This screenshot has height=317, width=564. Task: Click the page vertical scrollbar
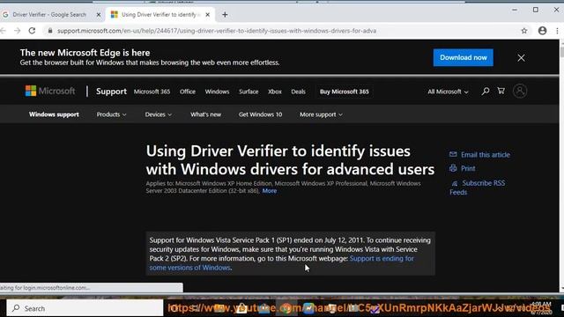click(561, 166)
